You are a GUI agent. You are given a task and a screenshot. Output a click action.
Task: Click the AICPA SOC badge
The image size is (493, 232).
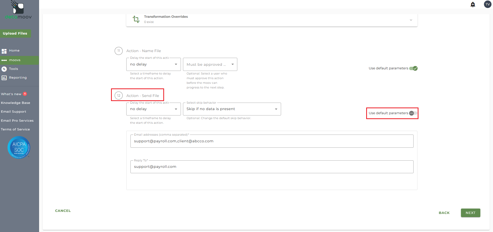click(19, 147)
